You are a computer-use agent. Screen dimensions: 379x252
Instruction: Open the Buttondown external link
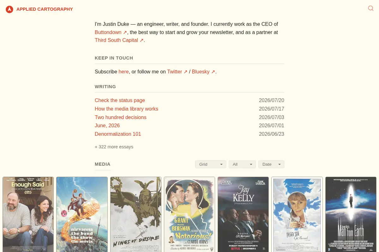click(111, 32)
